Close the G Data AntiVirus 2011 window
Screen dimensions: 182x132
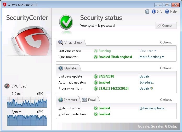click(175, 5)
